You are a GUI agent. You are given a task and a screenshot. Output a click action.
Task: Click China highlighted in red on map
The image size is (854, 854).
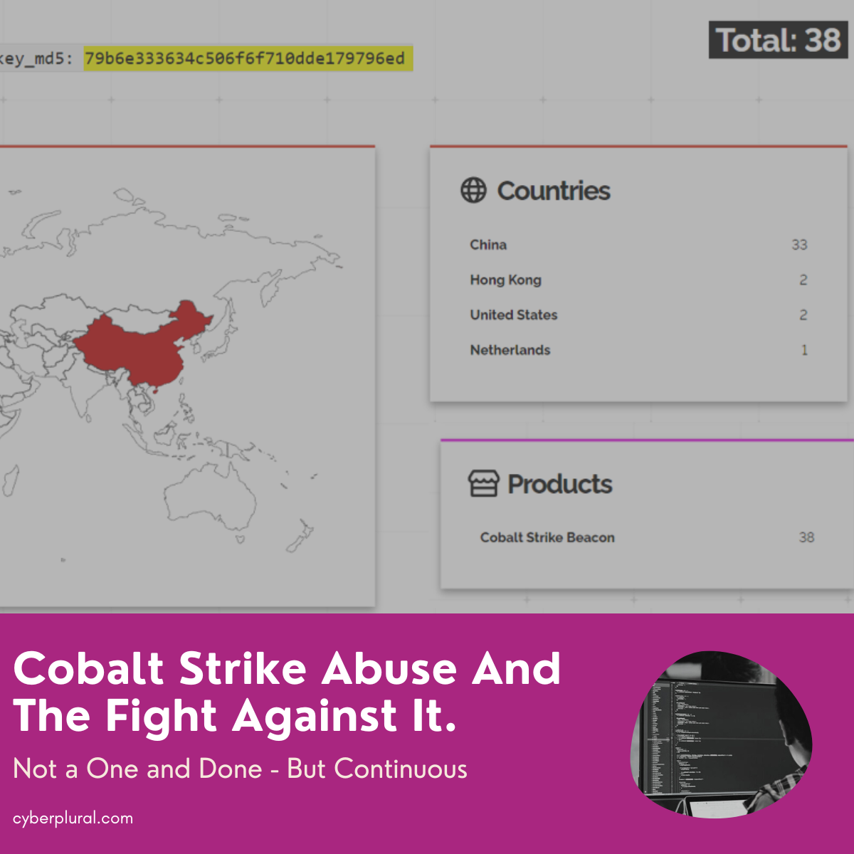coord(139,349)
